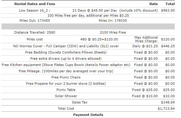This screenshot has width=181, height=118.
Task: Select the 480 @ $0.25=$120.00 calculation
Action: pos(99,39)
